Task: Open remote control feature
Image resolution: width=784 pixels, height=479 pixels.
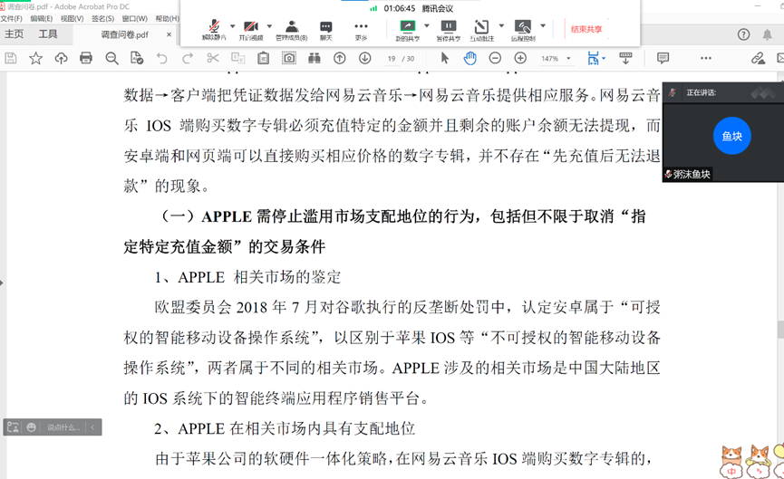Action: coord(523,30)
